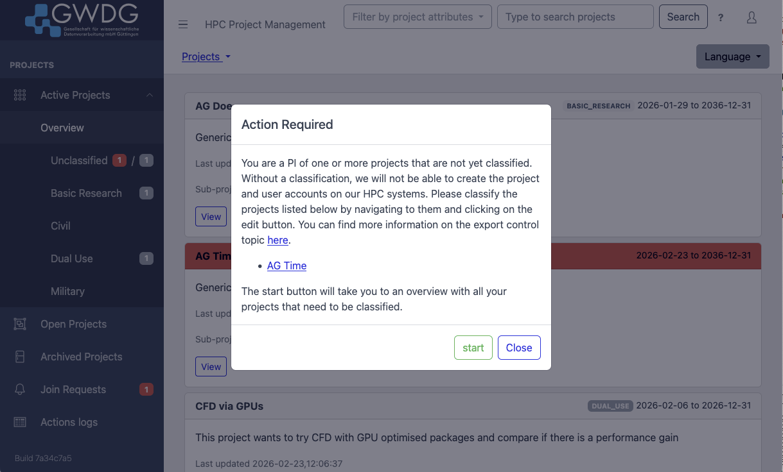This screenshot has width=783, height=472.
Task: Open the user account icon
Action: [752, 18]
